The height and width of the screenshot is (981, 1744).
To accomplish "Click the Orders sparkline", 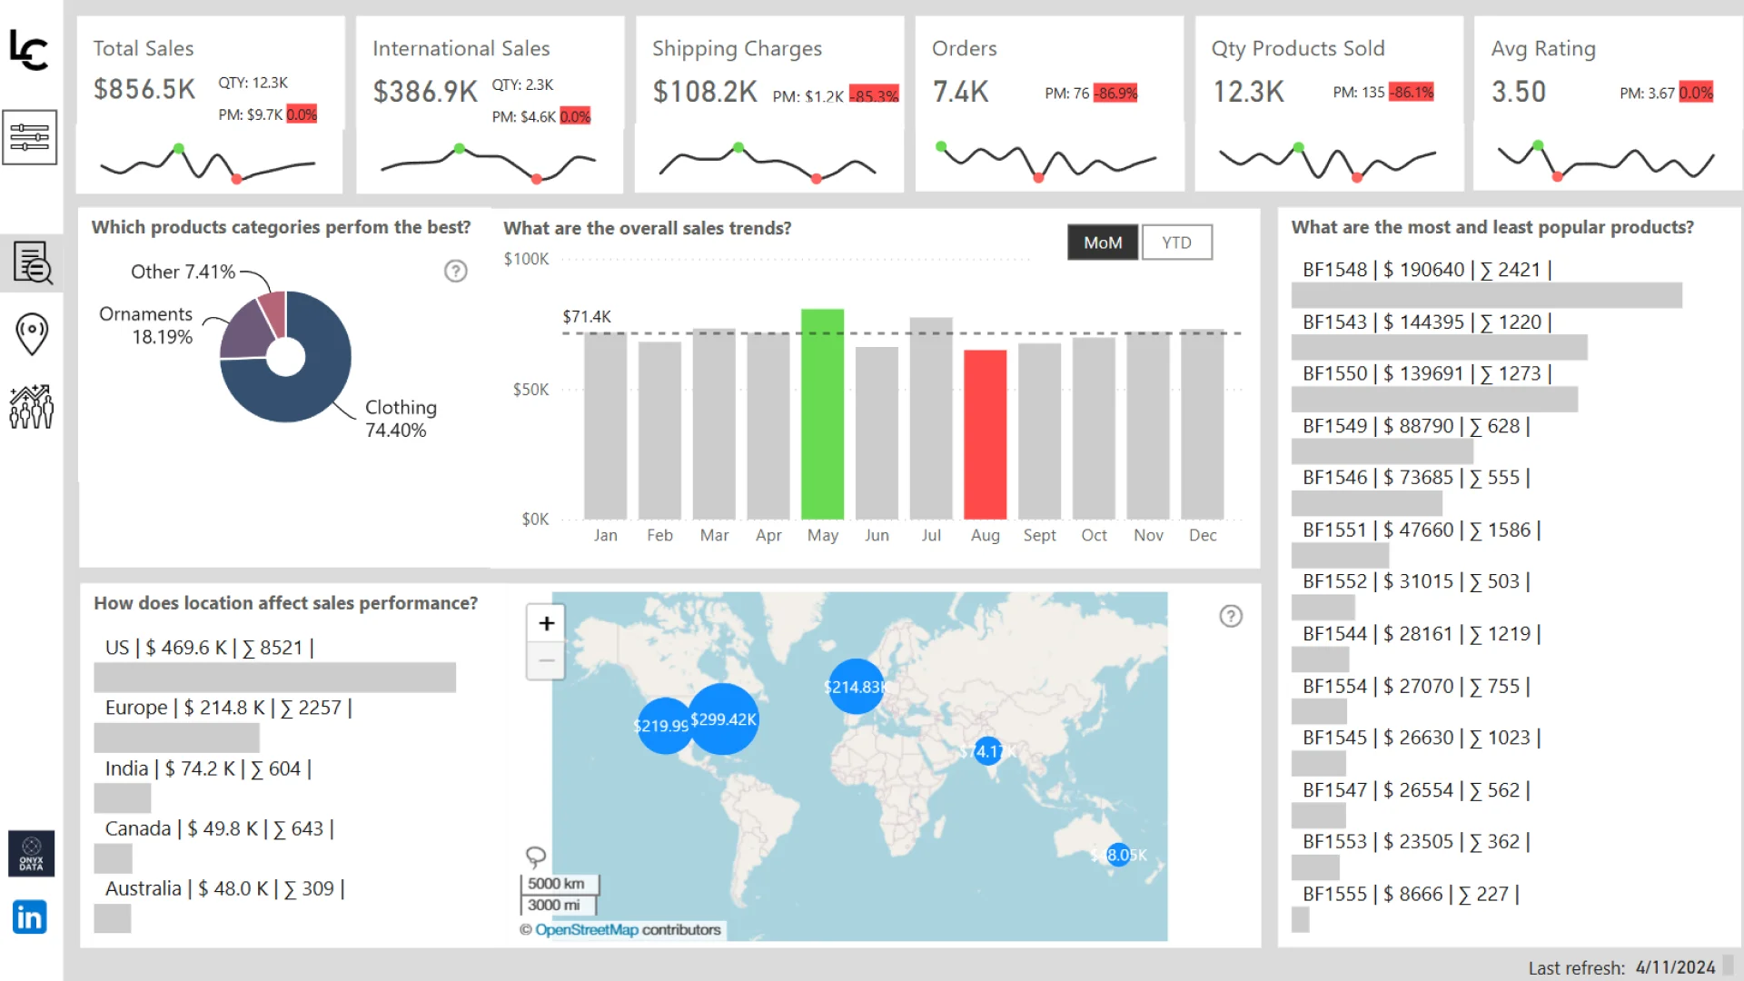I will (x=1047, y=162).
